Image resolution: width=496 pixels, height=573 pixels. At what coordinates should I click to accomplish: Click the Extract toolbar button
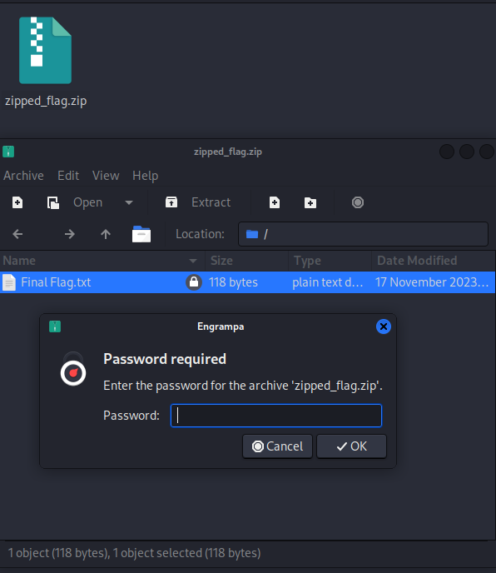pyautogui.click(x=197, y=202)
